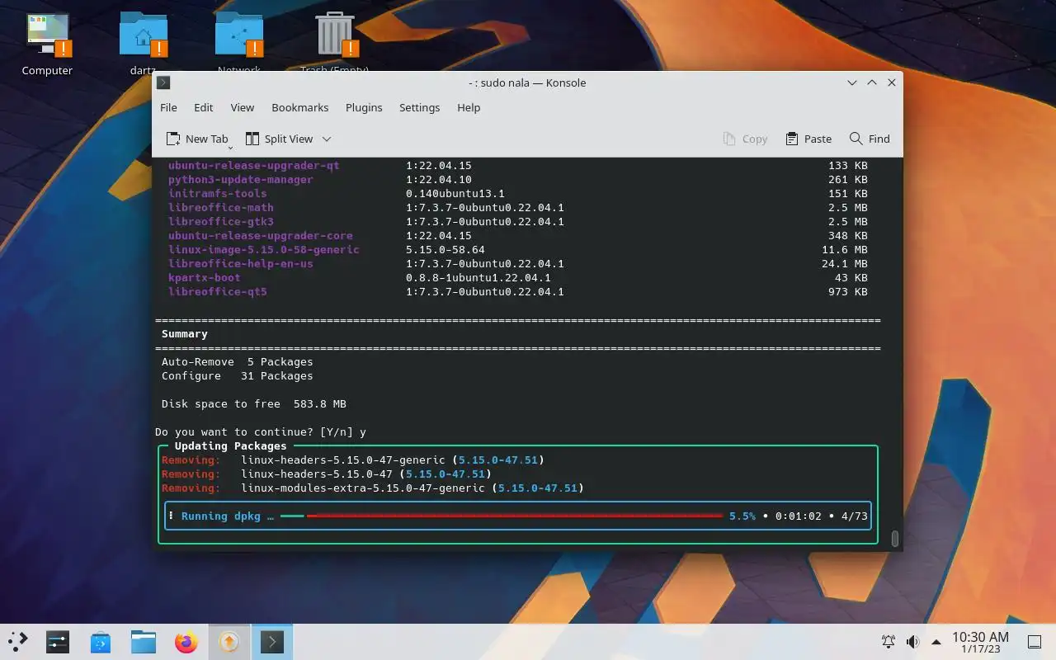Screen dimensions: 1056x660
Task: Open System Settings from the taskbar
Action: [x=57, y=642]
